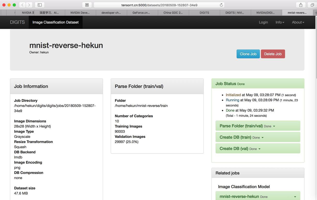Expand the About dropdown menu
Image resolution: width=317 pixels, height=200 pixels.
pyautogui.click(x=298, y=22)
